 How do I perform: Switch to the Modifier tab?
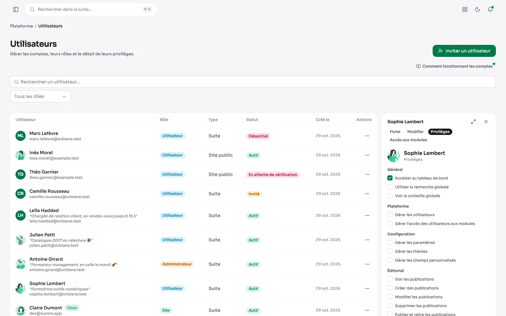pos(415,132)
